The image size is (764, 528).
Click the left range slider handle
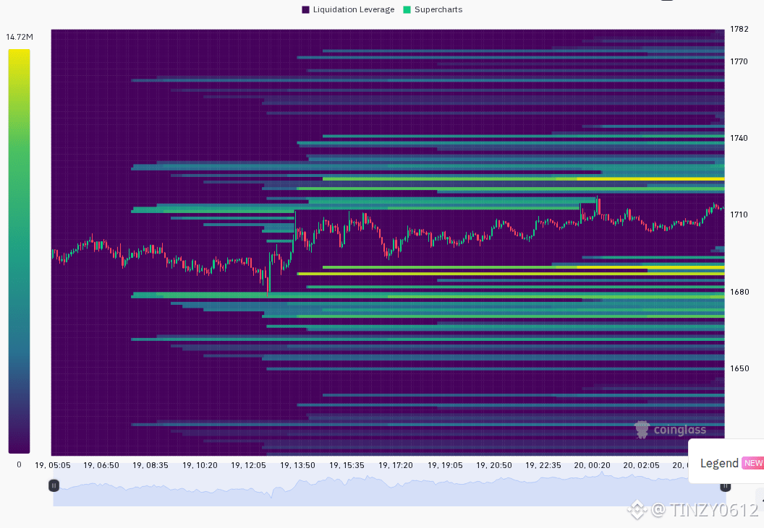(x=54, y=485)
